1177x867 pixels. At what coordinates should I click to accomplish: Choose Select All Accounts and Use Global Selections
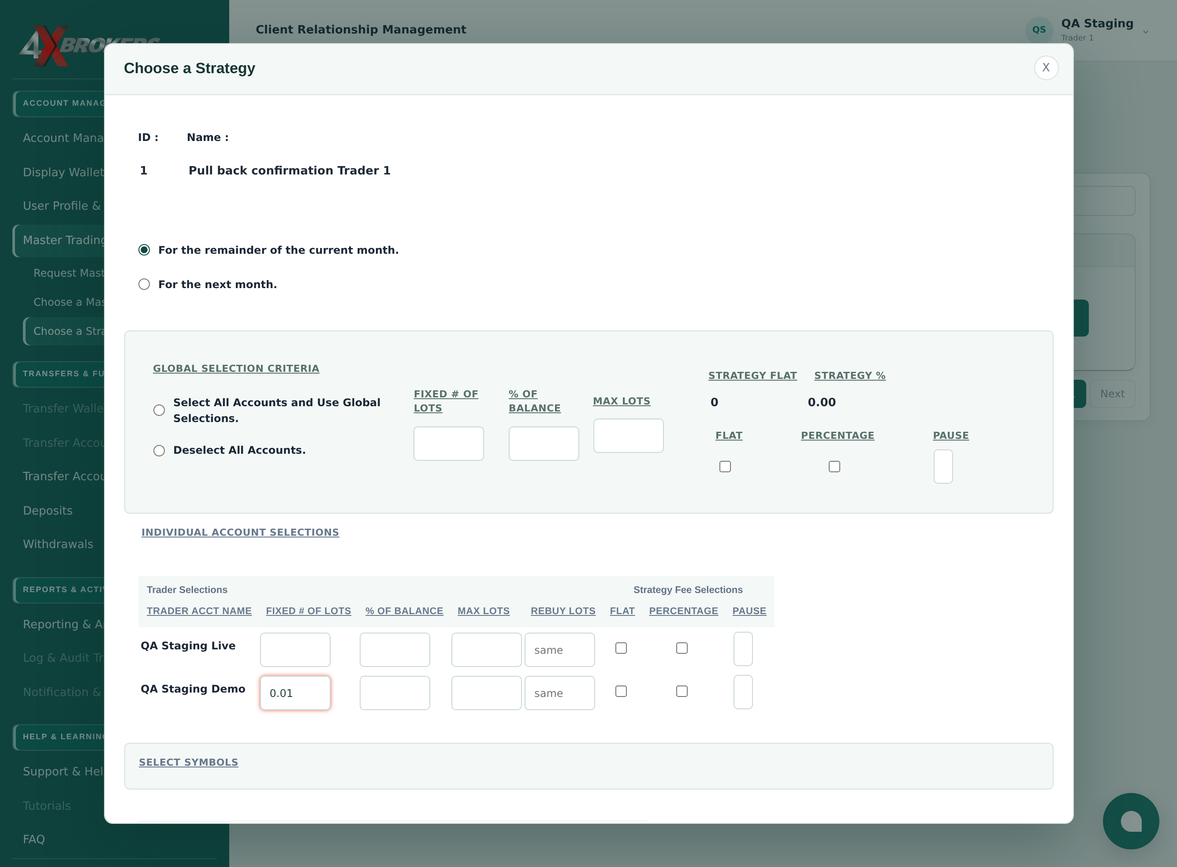[x=159, y=411]
